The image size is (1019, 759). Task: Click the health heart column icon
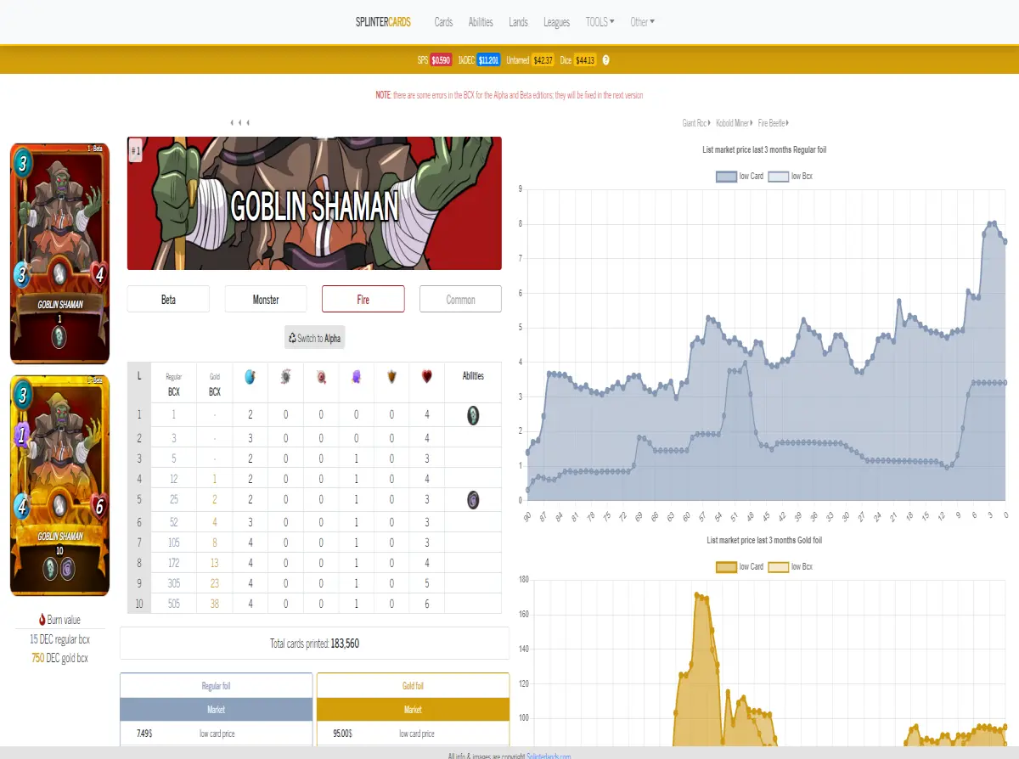pyautogui.click(x=427, y=377)
